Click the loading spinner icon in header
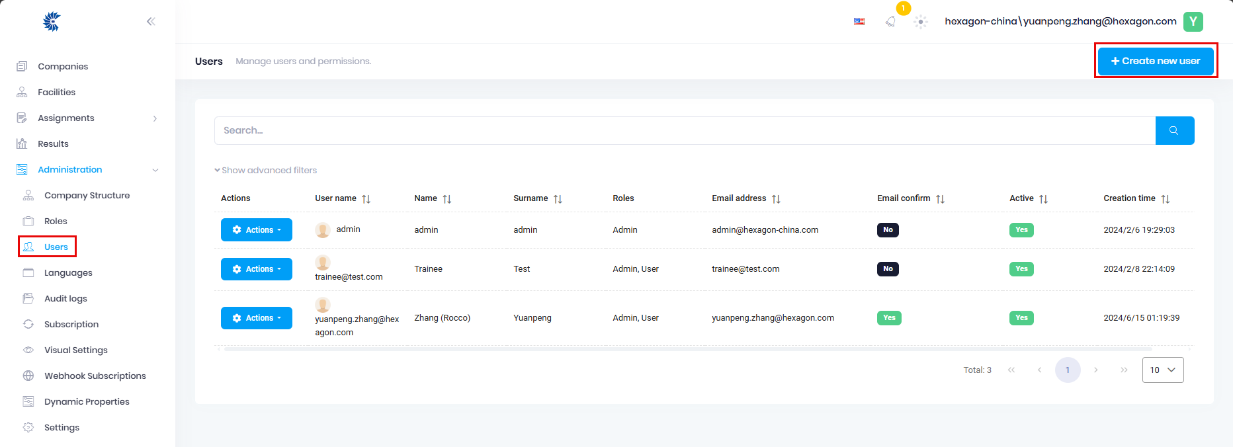The width and height of the screenshot is (1233, 447). pos(920,22)
